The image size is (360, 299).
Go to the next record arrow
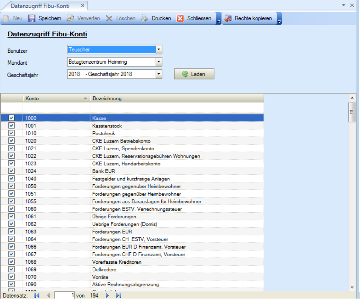(x=107, y=295)
